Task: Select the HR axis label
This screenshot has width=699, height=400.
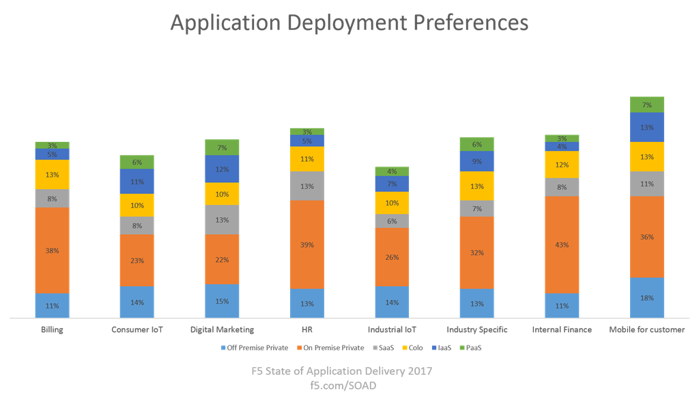Action: pos(307,330)
